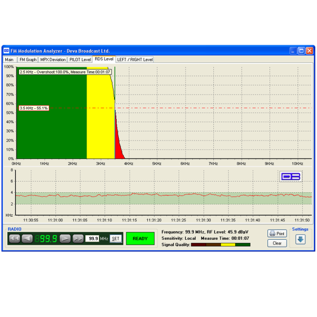Image resolution: width=317 pixels, height=317 pixels.
Task: Minimize the FM Modulation Analyzer window
Action: click(293, 51)
